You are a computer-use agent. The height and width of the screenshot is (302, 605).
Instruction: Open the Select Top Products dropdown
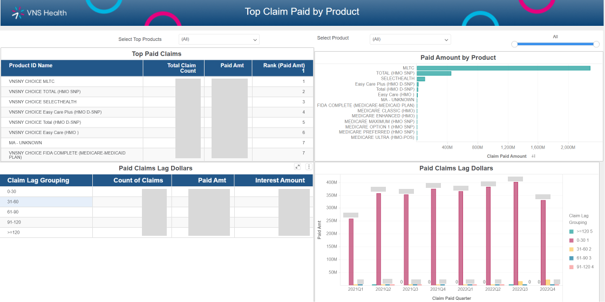tap(219, 39)
